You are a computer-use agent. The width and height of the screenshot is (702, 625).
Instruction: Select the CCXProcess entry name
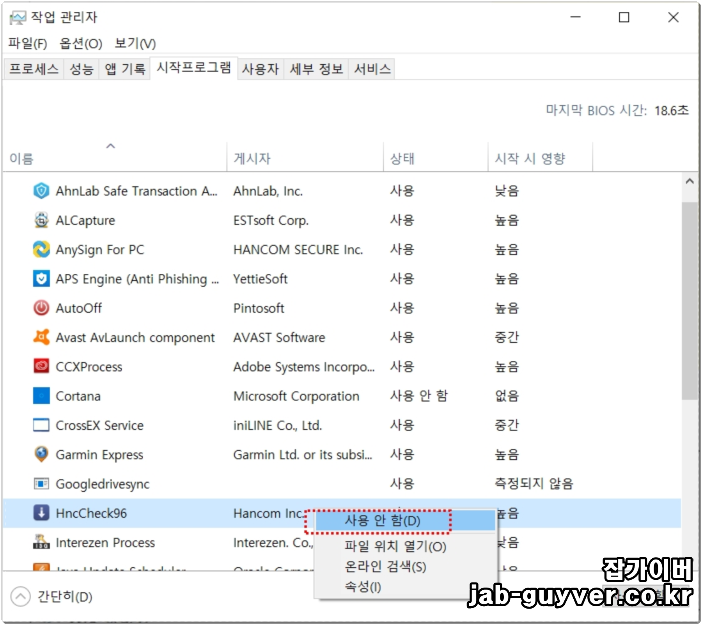coord(89,367)
